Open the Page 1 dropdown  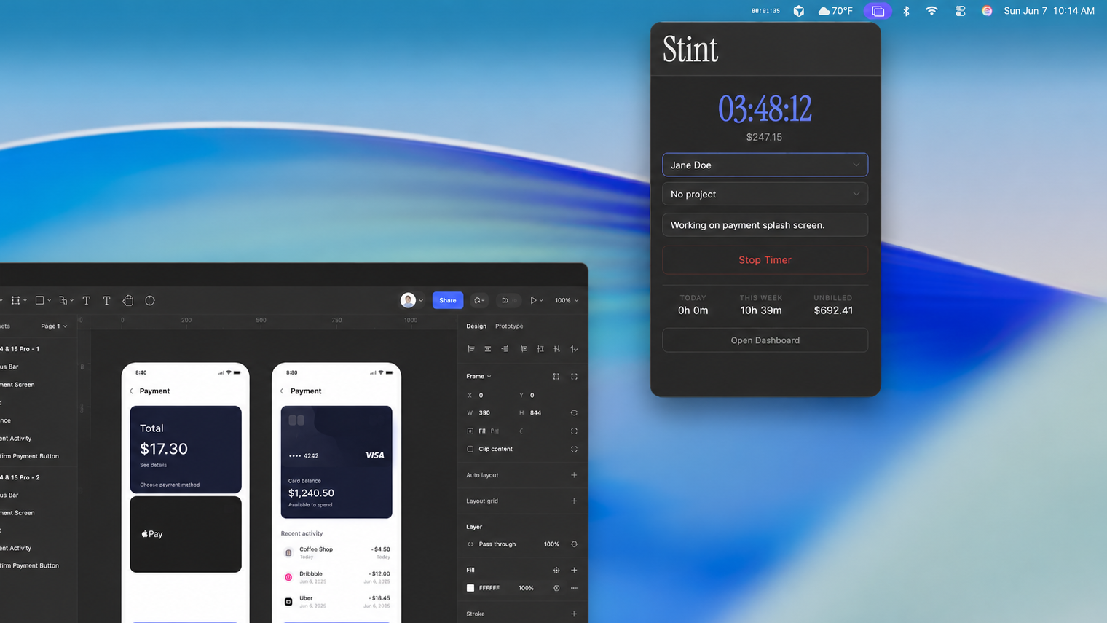[x=54, y=326]
